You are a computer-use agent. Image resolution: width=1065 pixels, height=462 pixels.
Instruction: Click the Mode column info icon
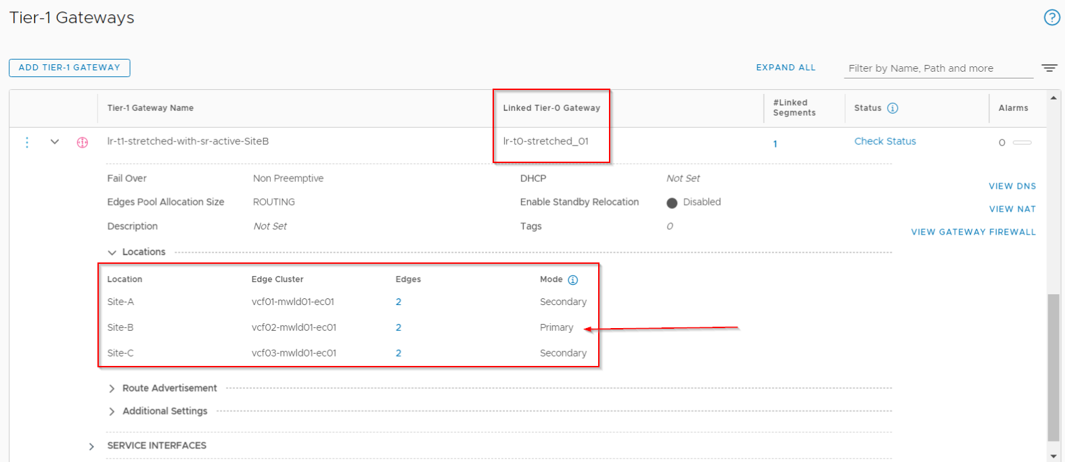pos(573,280)
